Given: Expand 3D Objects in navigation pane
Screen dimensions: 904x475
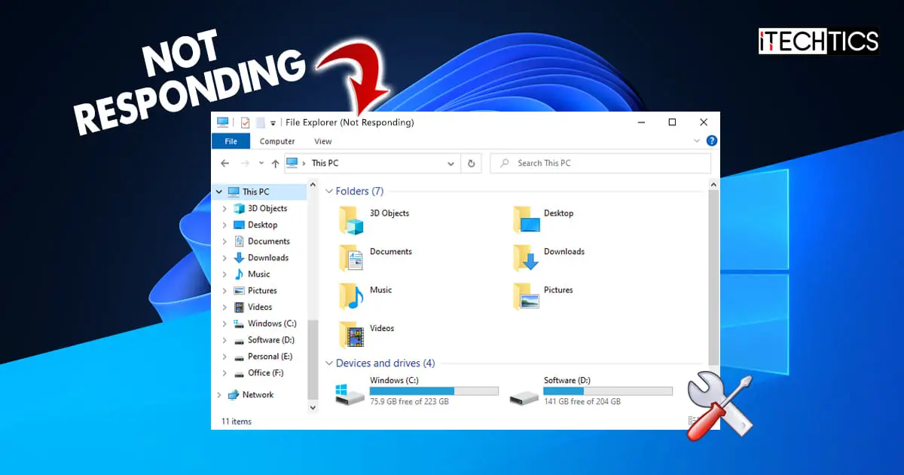Looking at the screenshot, I should [224, 208].
